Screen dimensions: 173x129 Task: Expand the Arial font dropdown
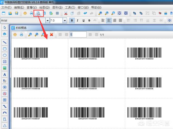(x=48, y=21)
